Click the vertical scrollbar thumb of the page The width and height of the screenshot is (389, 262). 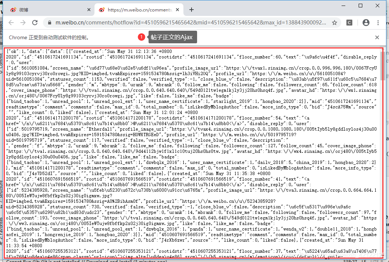[x=383, y=66]
